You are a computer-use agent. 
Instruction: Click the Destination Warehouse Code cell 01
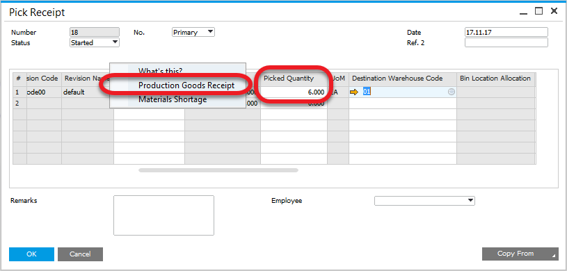(x=403, y=92)
